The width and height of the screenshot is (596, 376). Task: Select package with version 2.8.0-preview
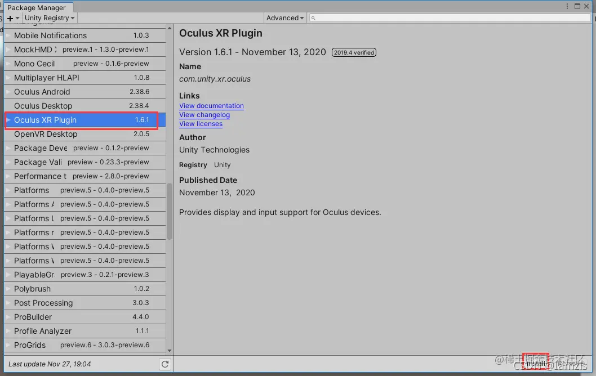click(x=84, y=176)
